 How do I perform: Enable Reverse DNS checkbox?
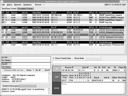point(3,70)
